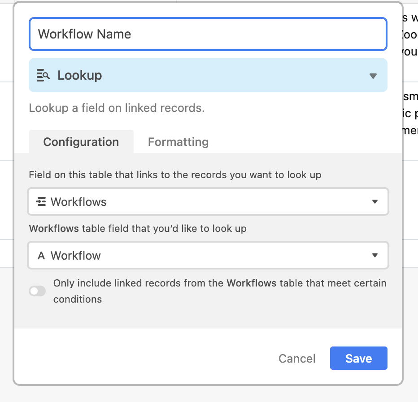Open the Workflow lookup field dropdown
418x402 pixels.
click(x=208, y=256)
